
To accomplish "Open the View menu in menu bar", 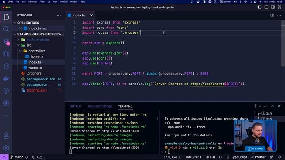I will 42,2.
